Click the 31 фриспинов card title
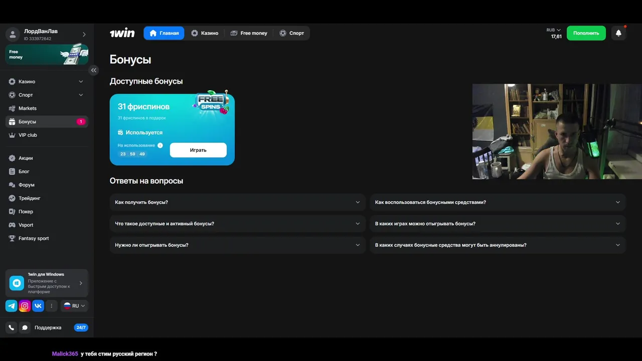This screenshot has height=361, width=642. (x=143, y=107)
